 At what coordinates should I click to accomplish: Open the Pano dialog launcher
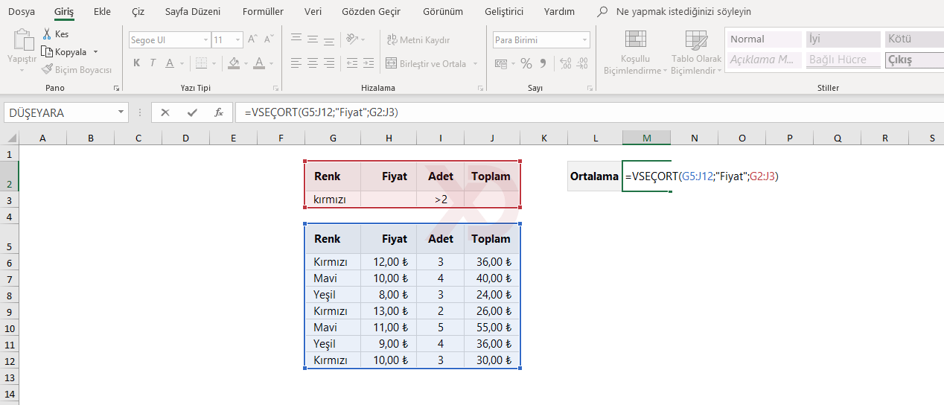[116, 88]
